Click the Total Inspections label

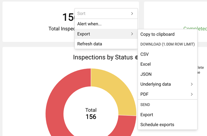click(x=61, y=29)
